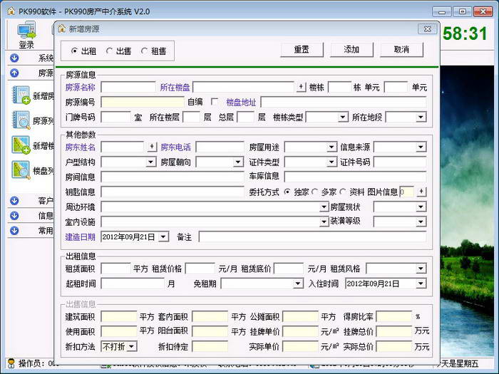Click the 房源编号 input field

143,102
